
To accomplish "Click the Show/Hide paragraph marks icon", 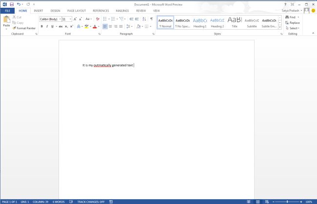I will coord(151,19).
